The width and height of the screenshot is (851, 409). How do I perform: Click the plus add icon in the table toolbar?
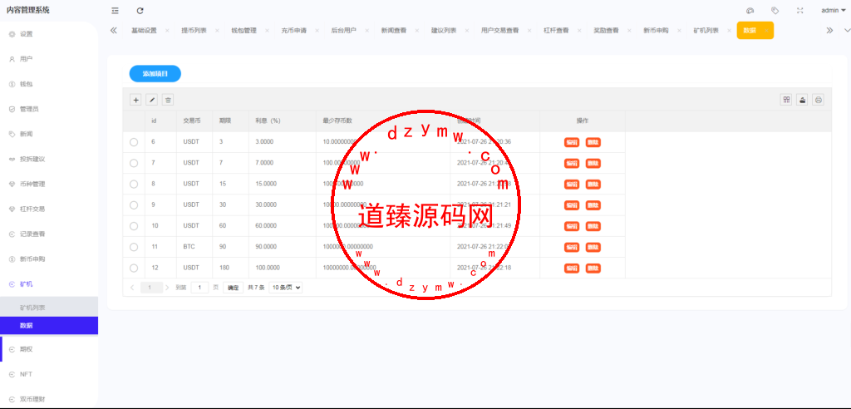(135, 100)
